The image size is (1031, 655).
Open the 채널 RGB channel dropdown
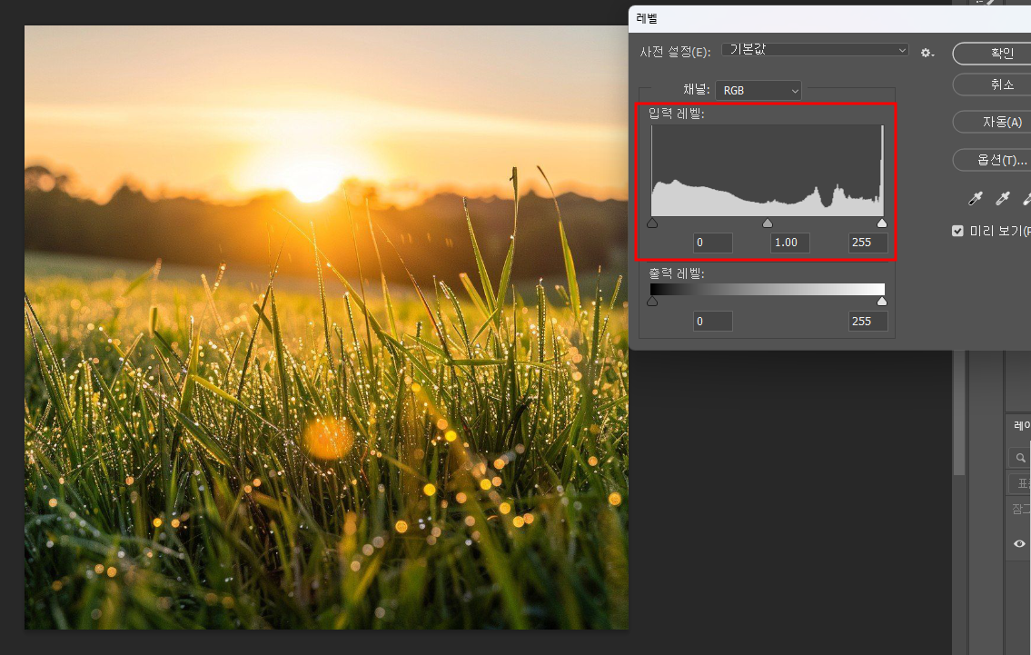758,90
